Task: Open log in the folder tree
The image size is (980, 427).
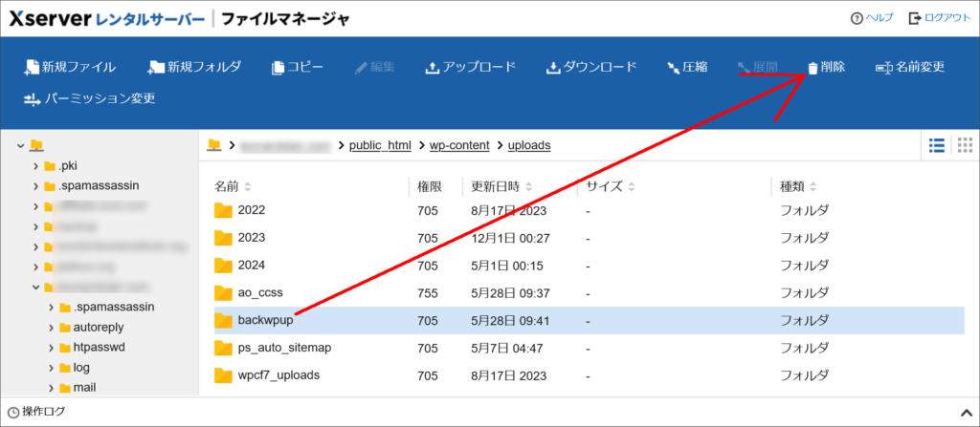Action: point(81,368)
